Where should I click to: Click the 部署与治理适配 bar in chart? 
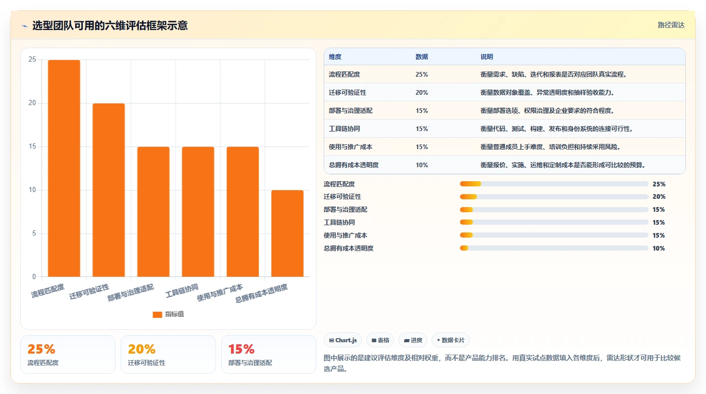pyautogui.click(x=153, y=212)
